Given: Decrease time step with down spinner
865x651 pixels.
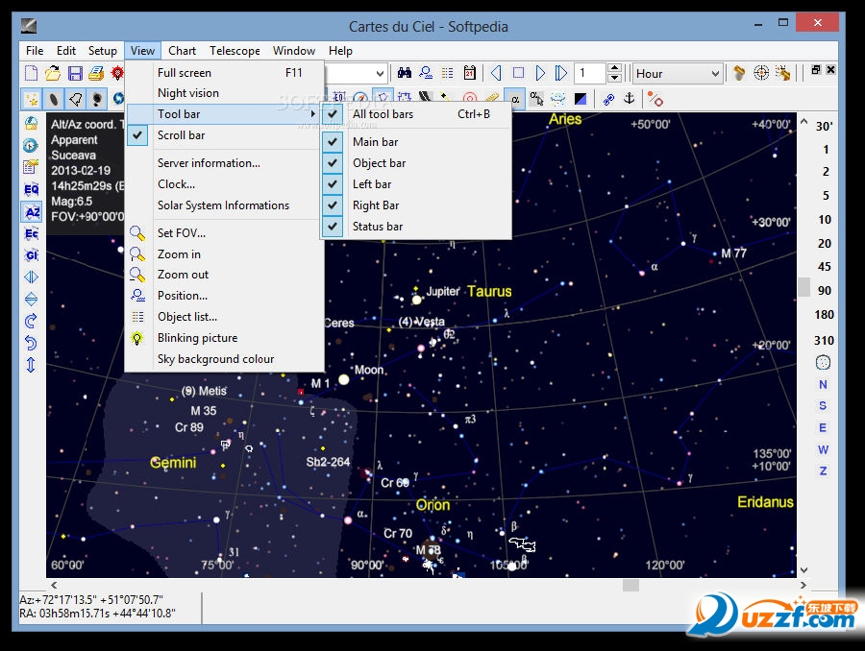Looking at the screenshot, I should [614, 79].
